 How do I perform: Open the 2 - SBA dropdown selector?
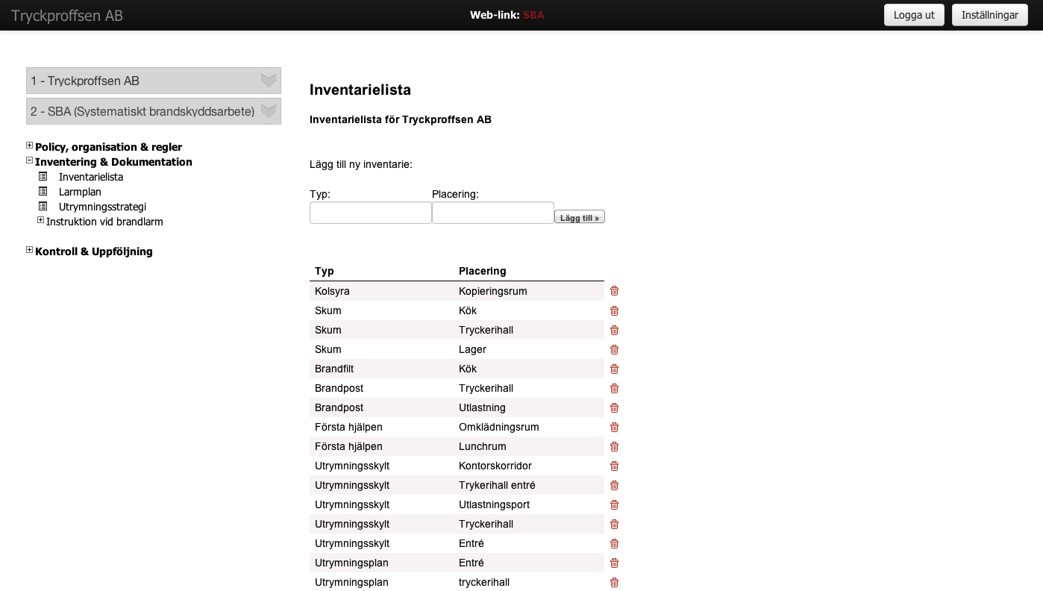point(154,111)
